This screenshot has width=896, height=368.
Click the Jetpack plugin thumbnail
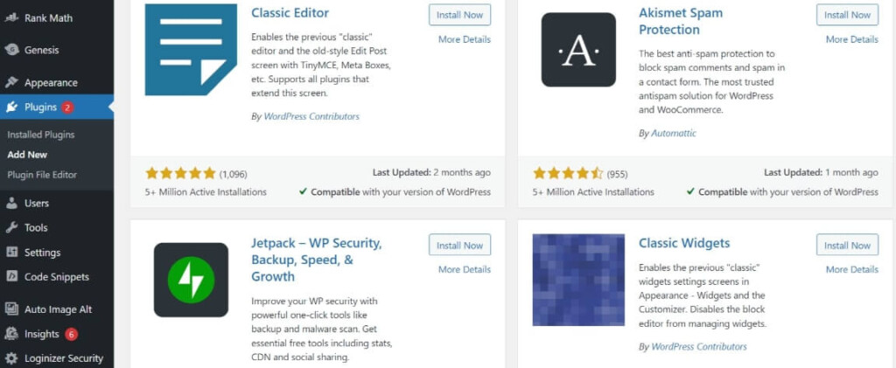(191, 280)
